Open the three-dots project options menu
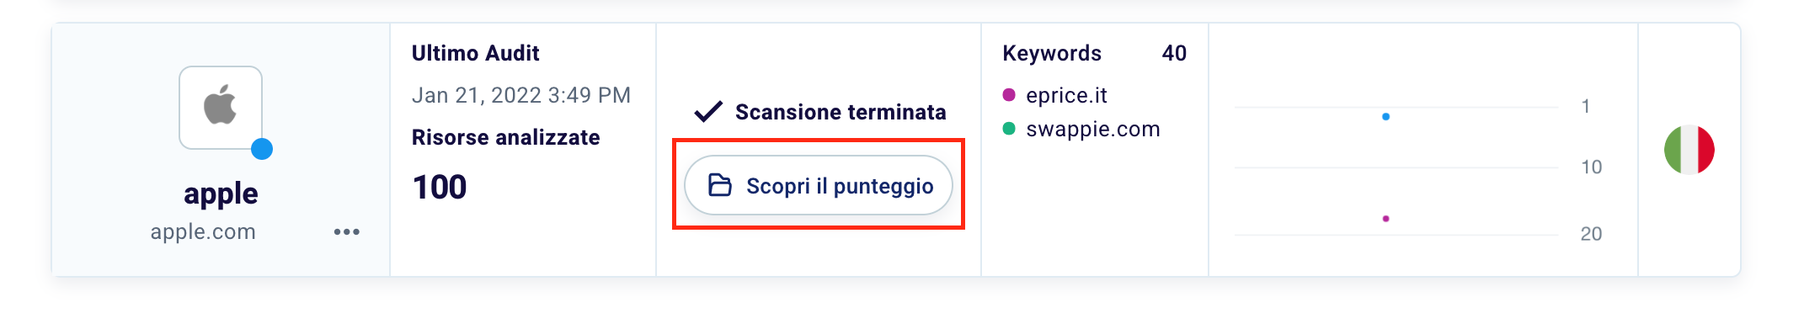 click(347, 231)
